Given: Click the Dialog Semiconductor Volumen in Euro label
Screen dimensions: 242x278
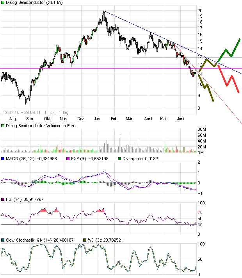Looking at the screenshot, I should 41,126.
